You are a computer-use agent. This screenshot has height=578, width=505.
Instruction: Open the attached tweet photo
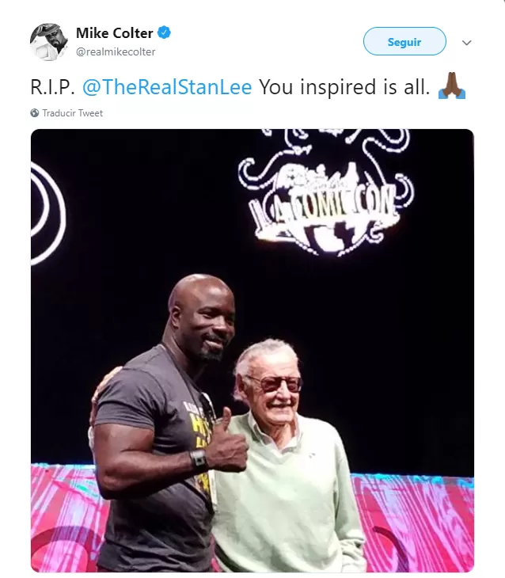point(252,351)
